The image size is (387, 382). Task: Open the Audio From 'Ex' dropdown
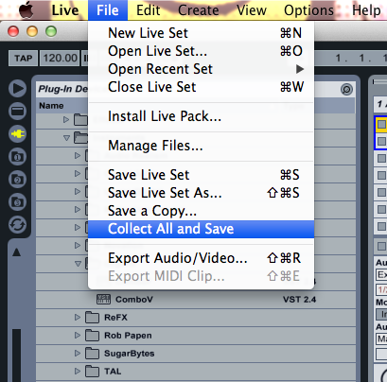381,275
